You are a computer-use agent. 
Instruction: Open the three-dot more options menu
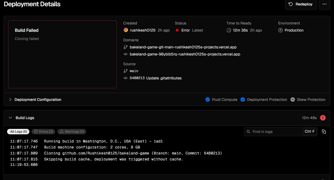coord(324,4)
